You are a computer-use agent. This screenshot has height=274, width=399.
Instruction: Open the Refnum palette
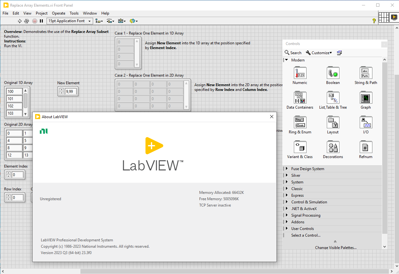coord(366,150)
